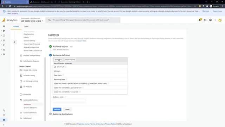Image resolution: width=225 pixels, height=127 pixels.
Task: Open Conversions flag icon in sidebar
Action: (4, 54)
